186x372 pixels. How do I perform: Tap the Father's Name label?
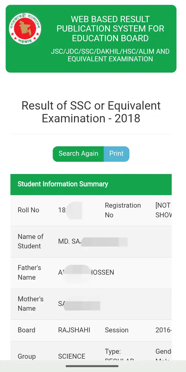click(29, 272)
